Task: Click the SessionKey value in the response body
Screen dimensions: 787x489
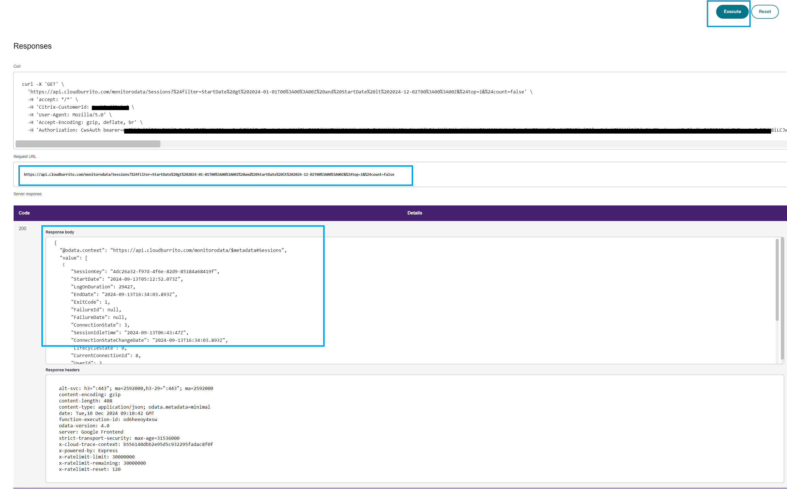Action: coord(163,272)
